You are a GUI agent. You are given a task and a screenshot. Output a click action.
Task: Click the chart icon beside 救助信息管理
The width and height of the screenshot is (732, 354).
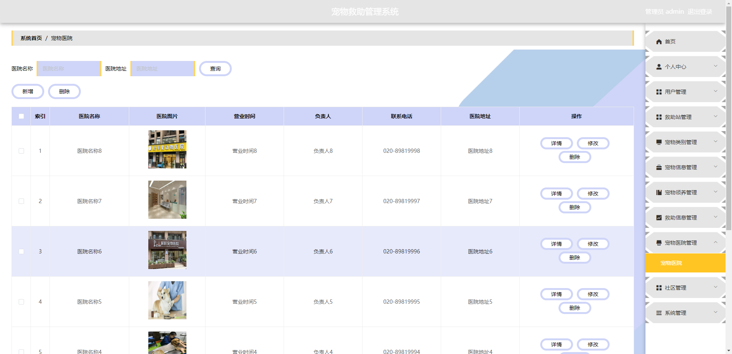(x=659, y=218)
